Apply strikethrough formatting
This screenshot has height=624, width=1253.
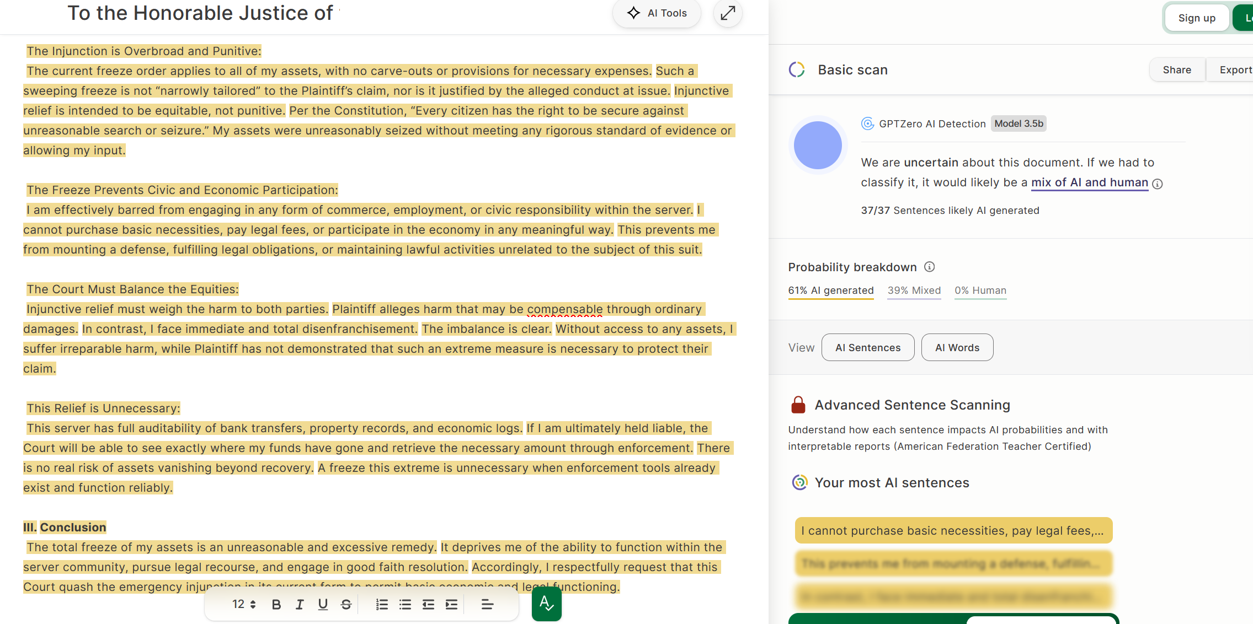[346, 605]
